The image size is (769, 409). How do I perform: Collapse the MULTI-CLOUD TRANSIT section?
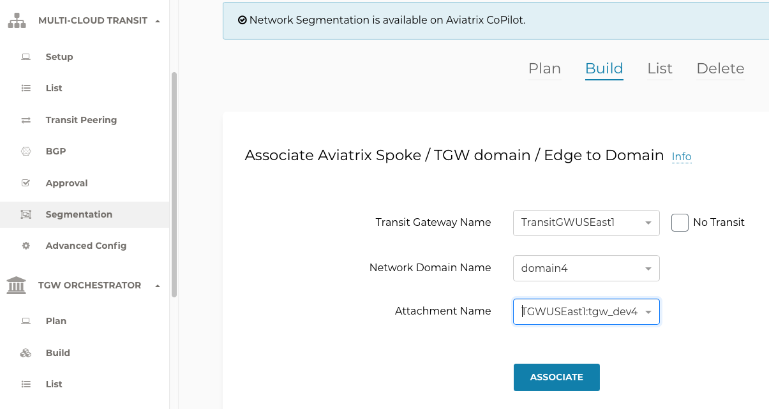157,20
